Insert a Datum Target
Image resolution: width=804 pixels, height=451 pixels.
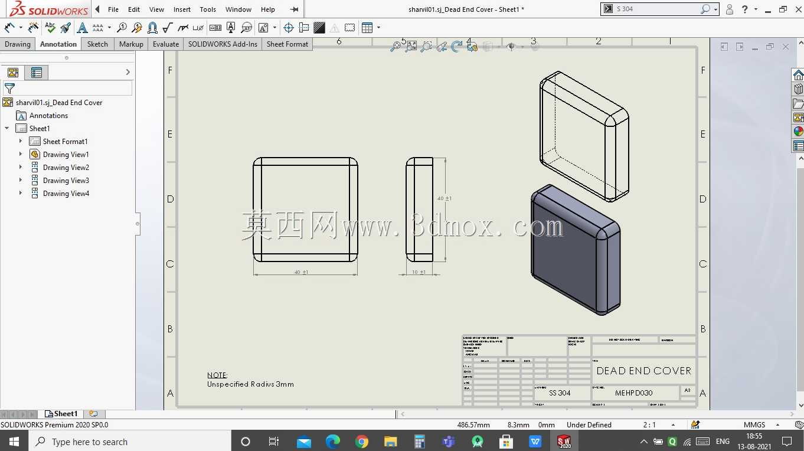pos(246,27)
